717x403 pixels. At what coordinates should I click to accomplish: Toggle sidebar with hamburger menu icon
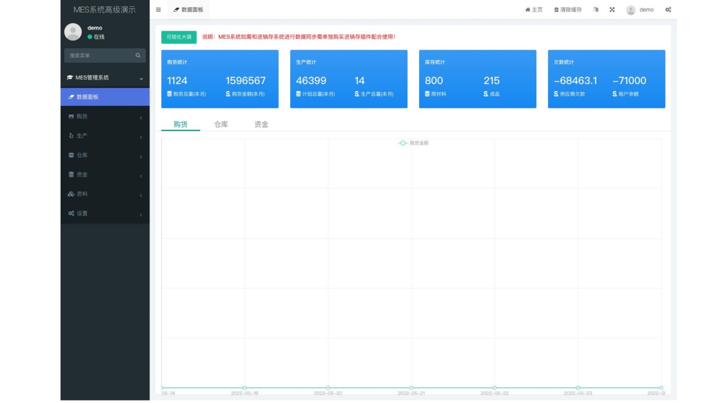point(158,9)
